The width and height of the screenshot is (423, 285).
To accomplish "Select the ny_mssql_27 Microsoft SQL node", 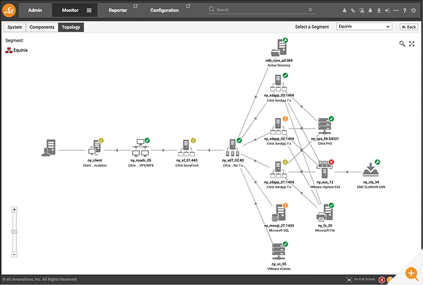I will coord(279,213).
